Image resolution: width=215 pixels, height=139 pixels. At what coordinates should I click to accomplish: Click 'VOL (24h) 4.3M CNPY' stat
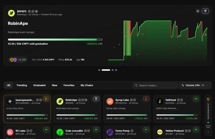coord(43,60)
